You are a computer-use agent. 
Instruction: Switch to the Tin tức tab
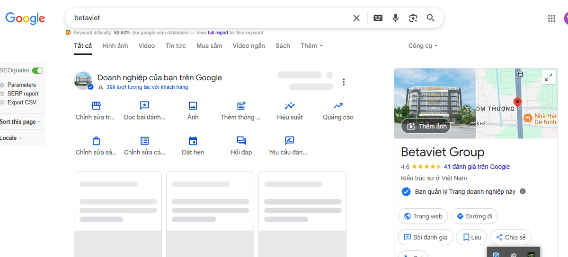(x=176, y=46)
